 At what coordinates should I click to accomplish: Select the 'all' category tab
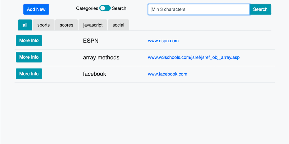[25, 25]
